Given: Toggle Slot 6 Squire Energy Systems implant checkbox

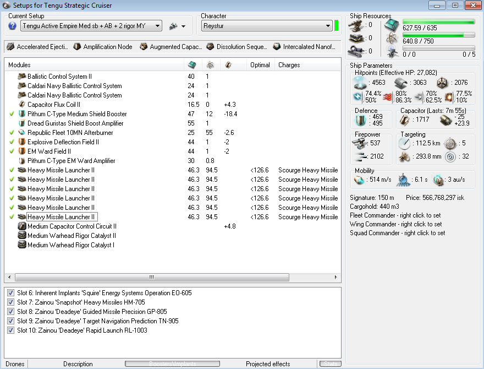Looking at the screenshot, I should pyautogui.click(x=11, y=292).
